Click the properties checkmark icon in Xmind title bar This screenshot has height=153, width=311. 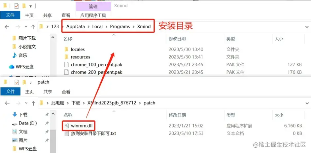tap(17, 6)
